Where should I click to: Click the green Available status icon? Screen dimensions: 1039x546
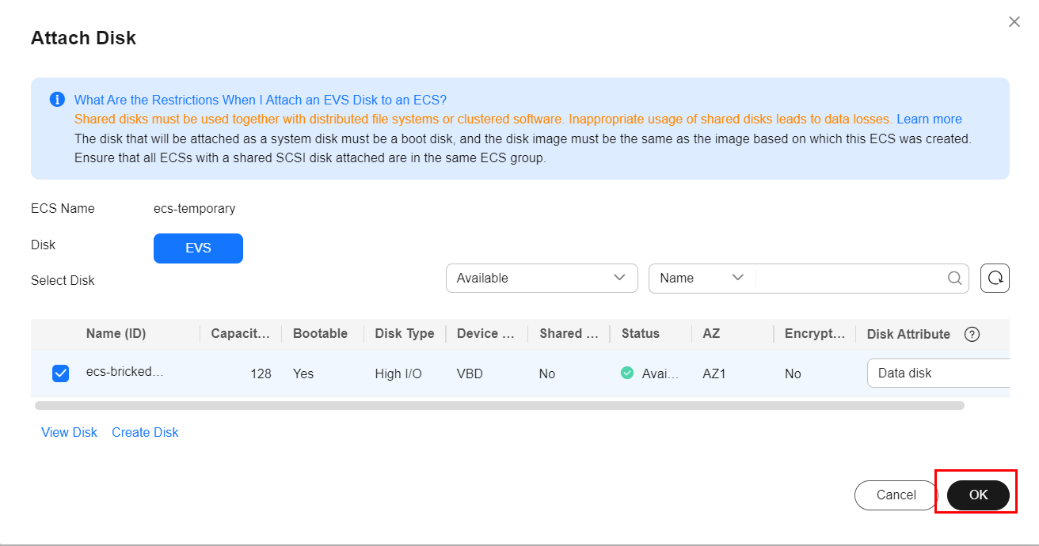point(627,373)
